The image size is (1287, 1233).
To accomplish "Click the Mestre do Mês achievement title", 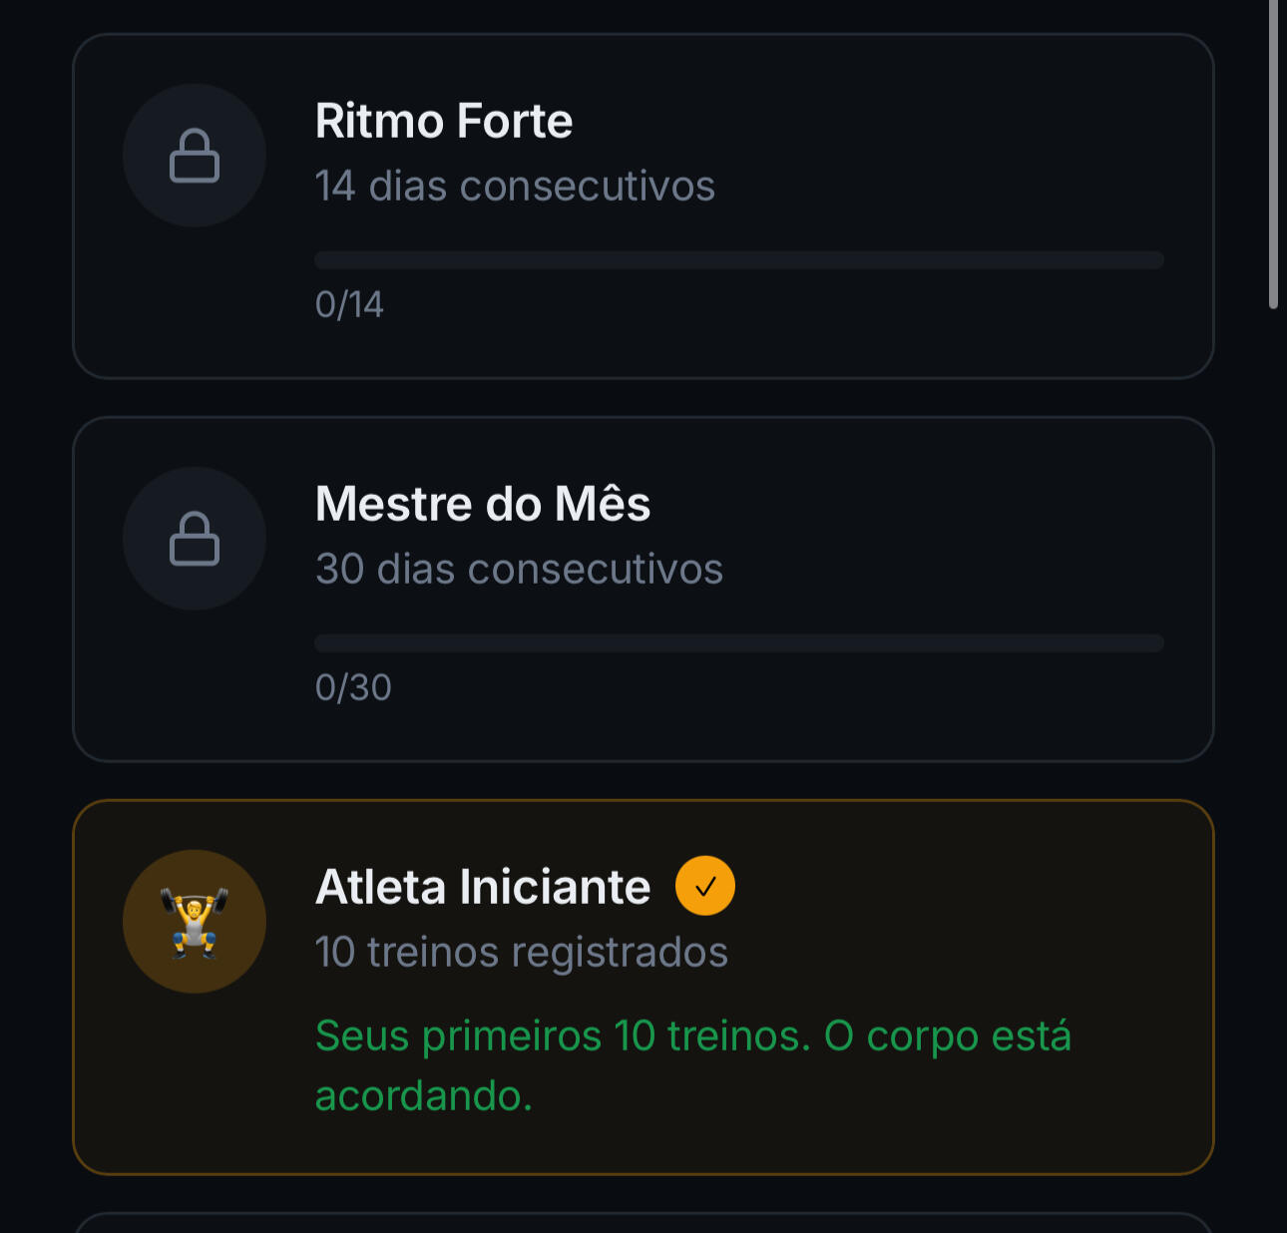I will pyautogui.click(x=483, y=504).
